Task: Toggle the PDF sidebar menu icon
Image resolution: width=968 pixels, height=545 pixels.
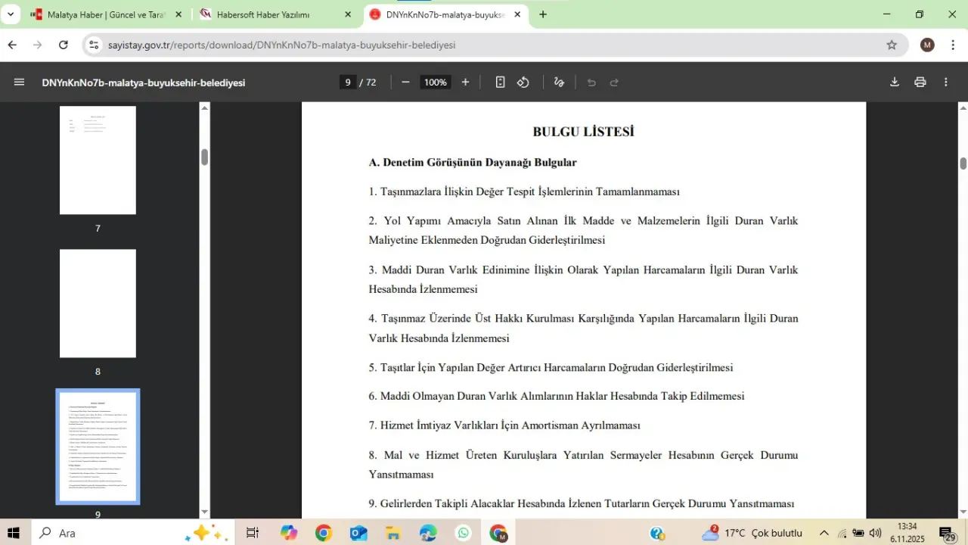Action: point(19,83)
